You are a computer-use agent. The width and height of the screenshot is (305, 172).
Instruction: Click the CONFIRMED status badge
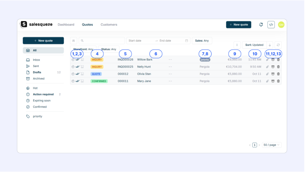[99, 81]
